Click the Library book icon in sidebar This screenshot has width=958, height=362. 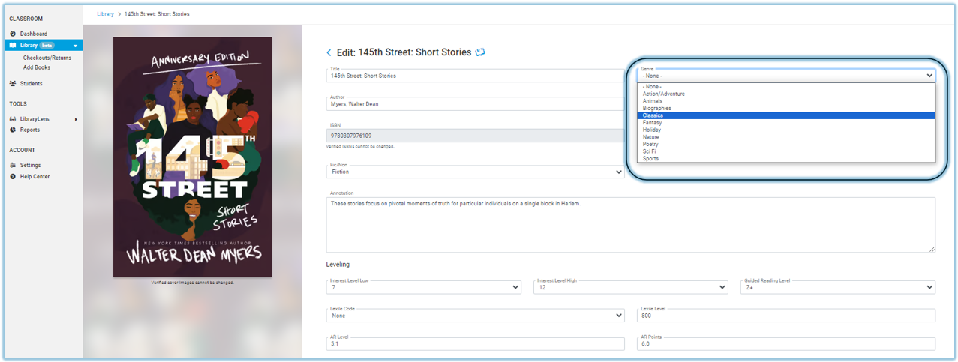(x=13, y=46)
